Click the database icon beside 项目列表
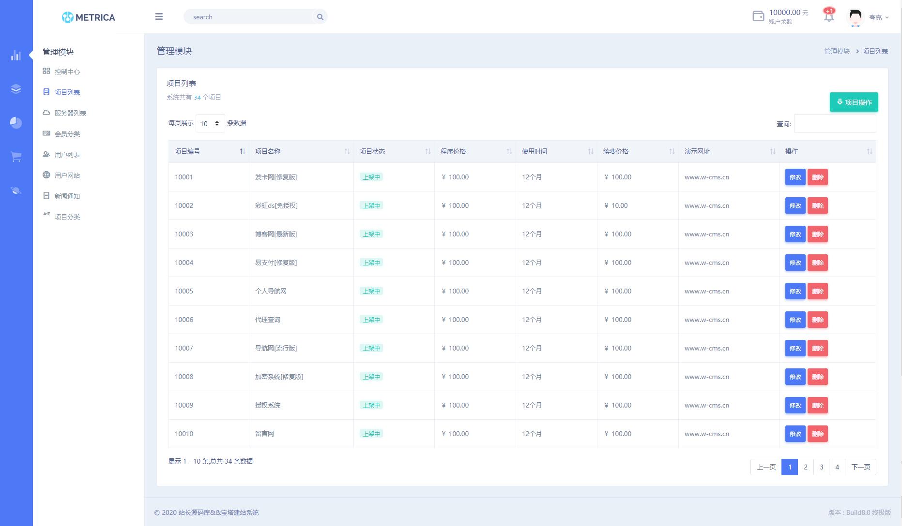The width and height of the screenshot is (902, 526). [x=46, y=92]
